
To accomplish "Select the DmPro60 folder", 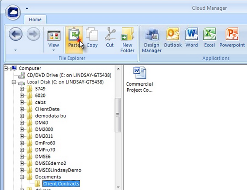I will (x=45, y=143).
